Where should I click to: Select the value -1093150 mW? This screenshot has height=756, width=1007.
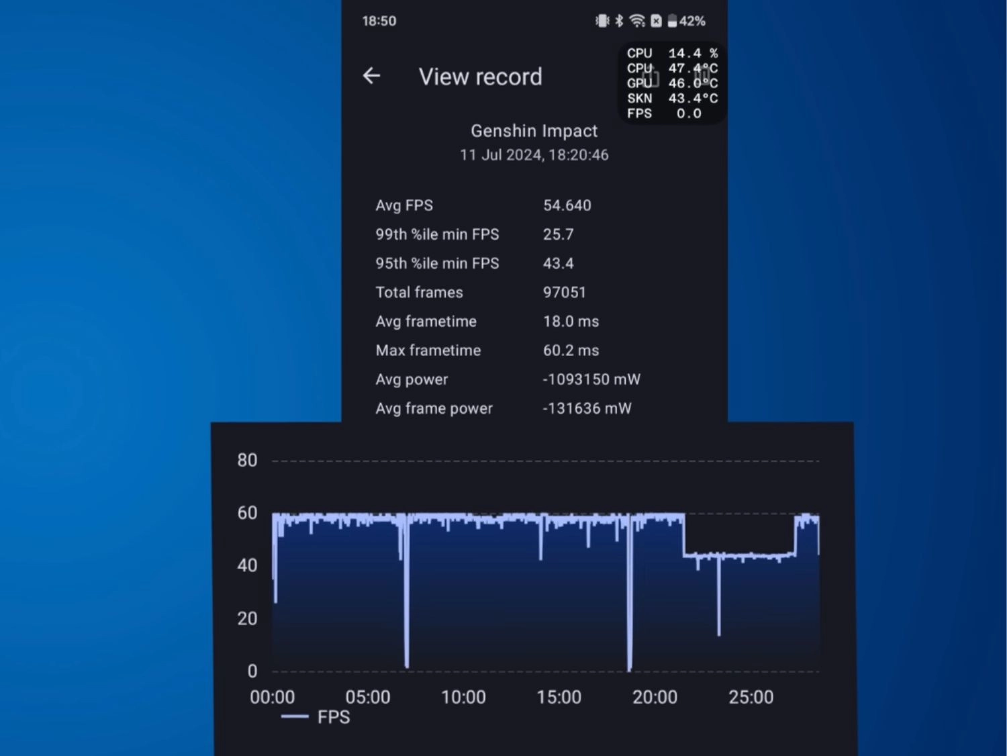click(x=591, y=379)
